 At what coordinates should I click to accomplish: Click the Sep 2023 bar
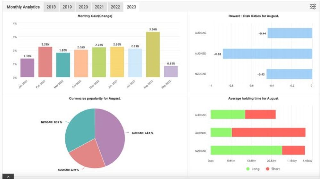tap(171, 72)
